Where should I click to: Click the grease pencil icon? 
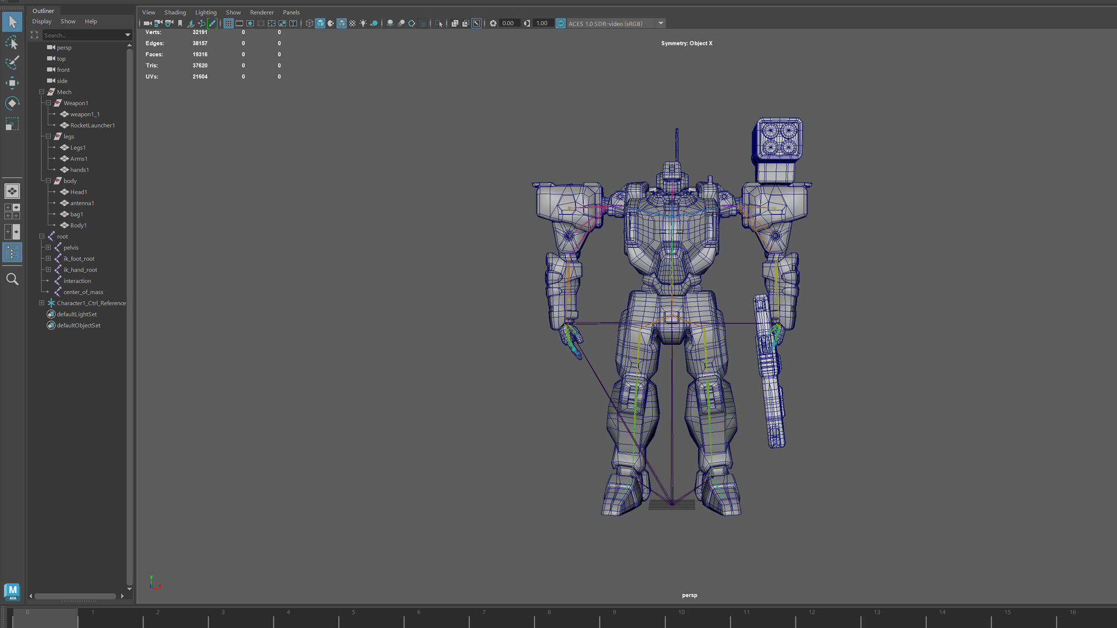click(x=212, y=23)
